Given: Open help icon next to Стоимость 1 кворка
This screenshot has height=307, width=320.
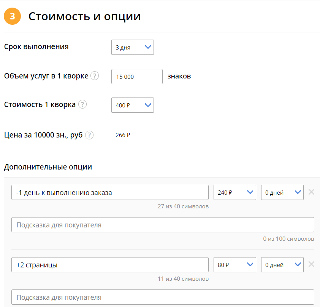Looking at the screenshot, I should (x=82, y=104).
